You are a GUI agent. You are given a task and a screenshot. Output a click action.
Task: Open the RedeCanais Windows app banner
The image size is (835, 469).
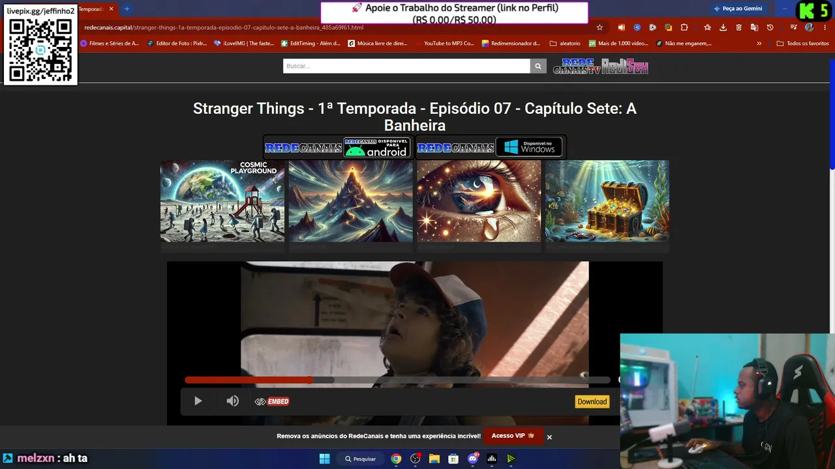(491, 148)
